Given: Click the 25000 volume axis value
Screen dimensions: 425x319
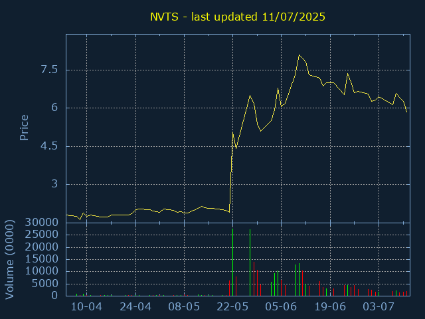Looking at the screenshot, I should [x=41, y=235].
